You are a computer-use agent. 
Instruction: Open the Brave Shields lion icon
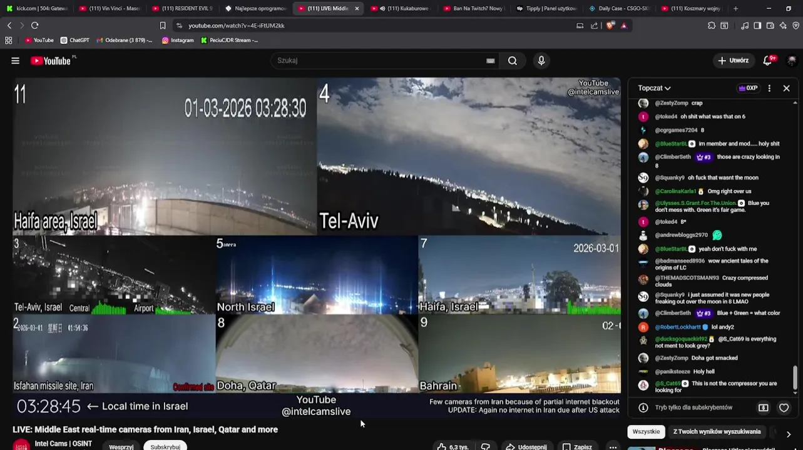coord(610,26)
